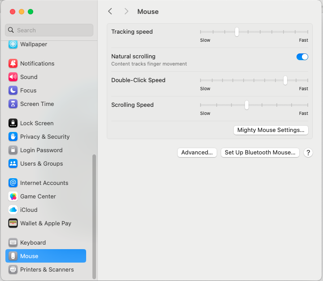Open the Screen Time hourglass icon
Image resolution: width=323 pixels, height=281 pixels.
pyautogui.click(x=13, y=104)
